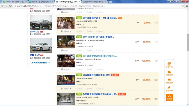Open 油耗 link under BMW-X6
The width and height of the screenshot is (189, 106).
coord(44,34)
